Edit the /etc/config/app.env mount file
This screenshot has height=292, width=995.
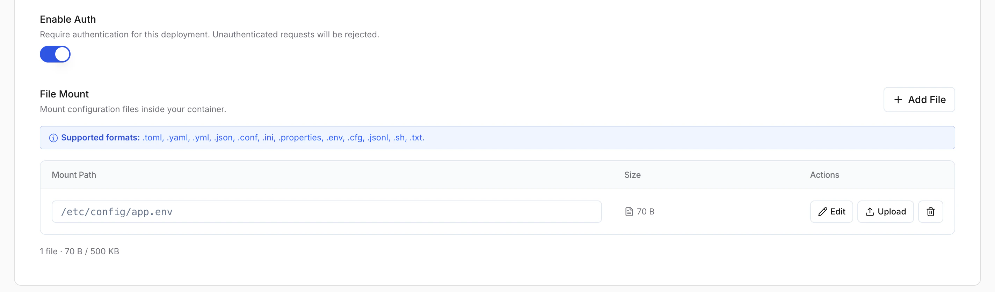tap(831, 212)
